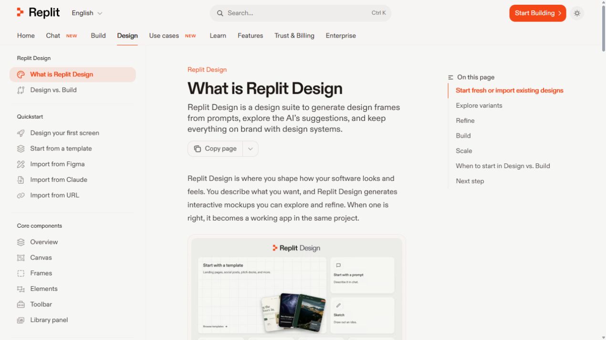Open the Use cases tab
The image size is (606, 340).
click(164, 36)
